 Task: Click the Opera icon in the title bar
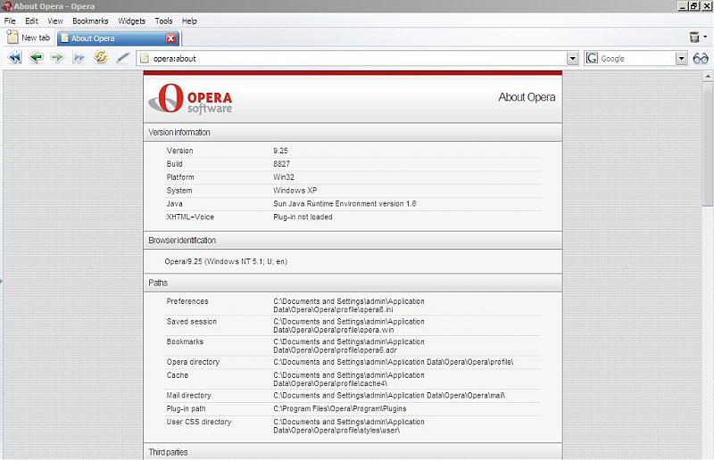tap(7, 6)
